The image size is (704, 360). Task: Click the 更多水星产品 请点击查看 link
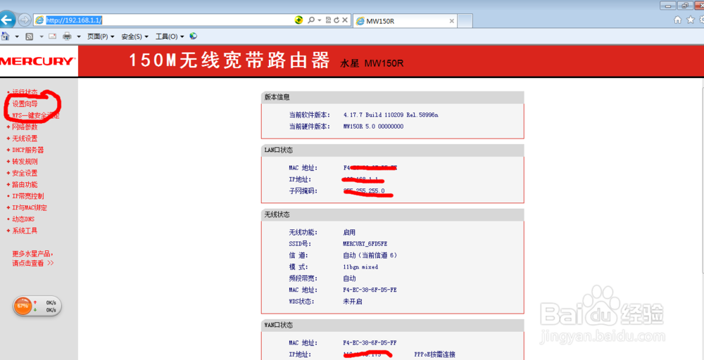click(33, 258)
